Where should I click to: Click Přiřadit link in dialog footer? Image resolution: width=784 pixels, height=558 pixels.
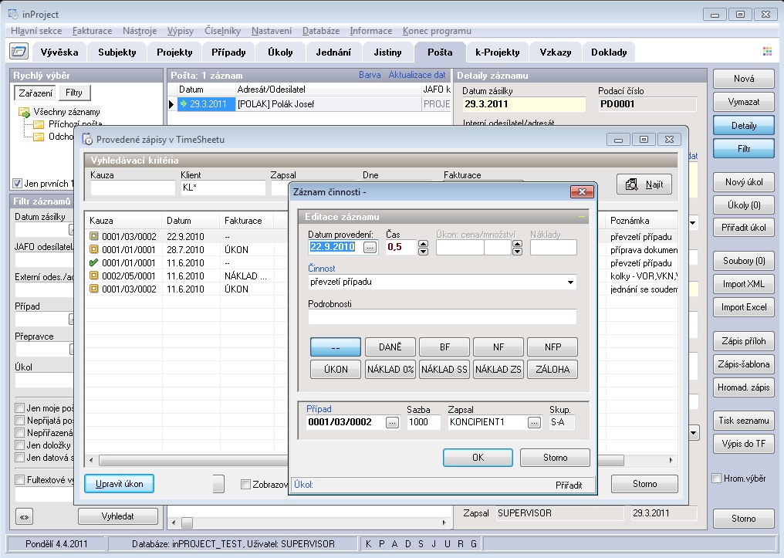click(569, 485)
